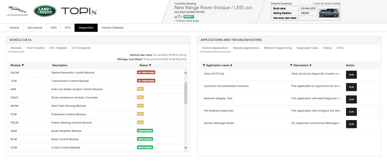This screenshot has width=387, height=162.
Task: Click the Application name filter icon
Action: [204, 65]
